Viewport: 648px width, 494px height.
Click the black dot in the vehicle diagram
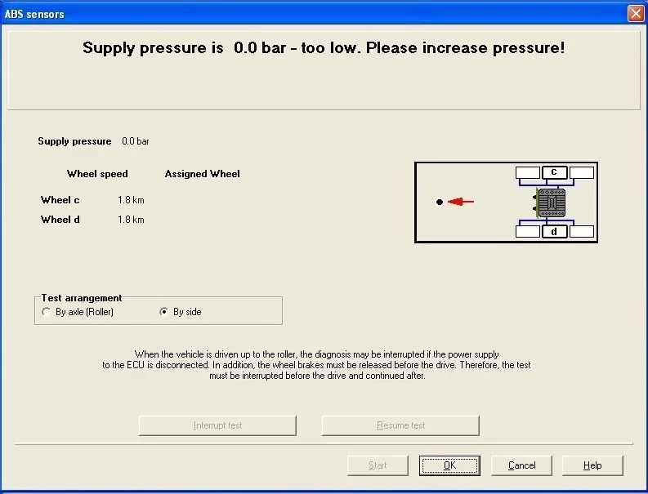(440, 202)
